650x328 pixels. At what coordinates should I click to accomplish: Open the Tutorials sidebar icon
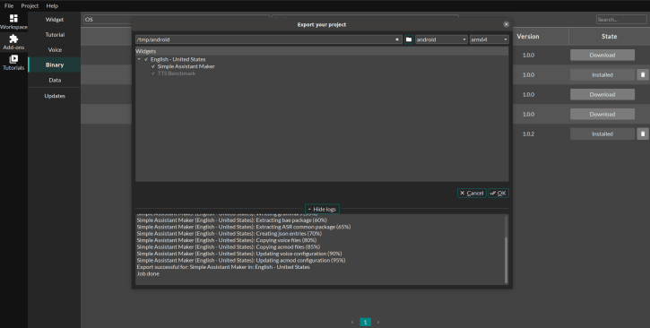coord(13,62)
